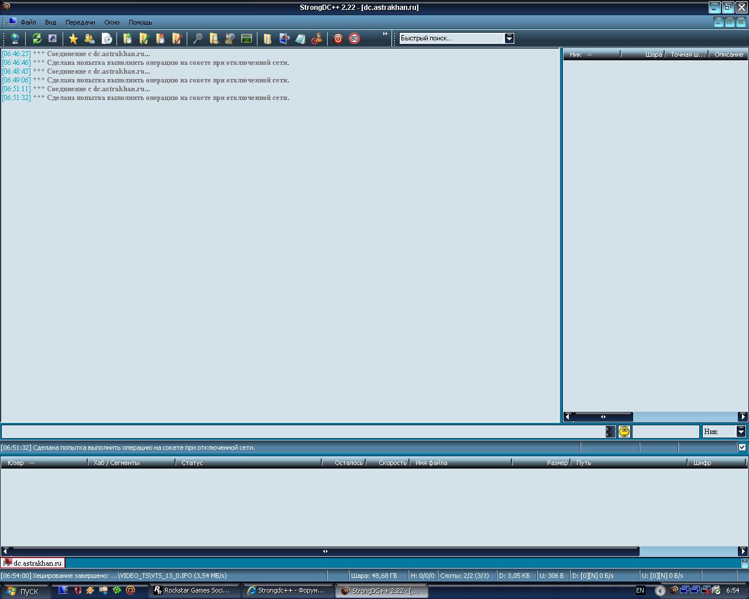The image size is (749, 599).
Task: Click Follow last redirect shortcut icon
Action: tap(53, 39)
